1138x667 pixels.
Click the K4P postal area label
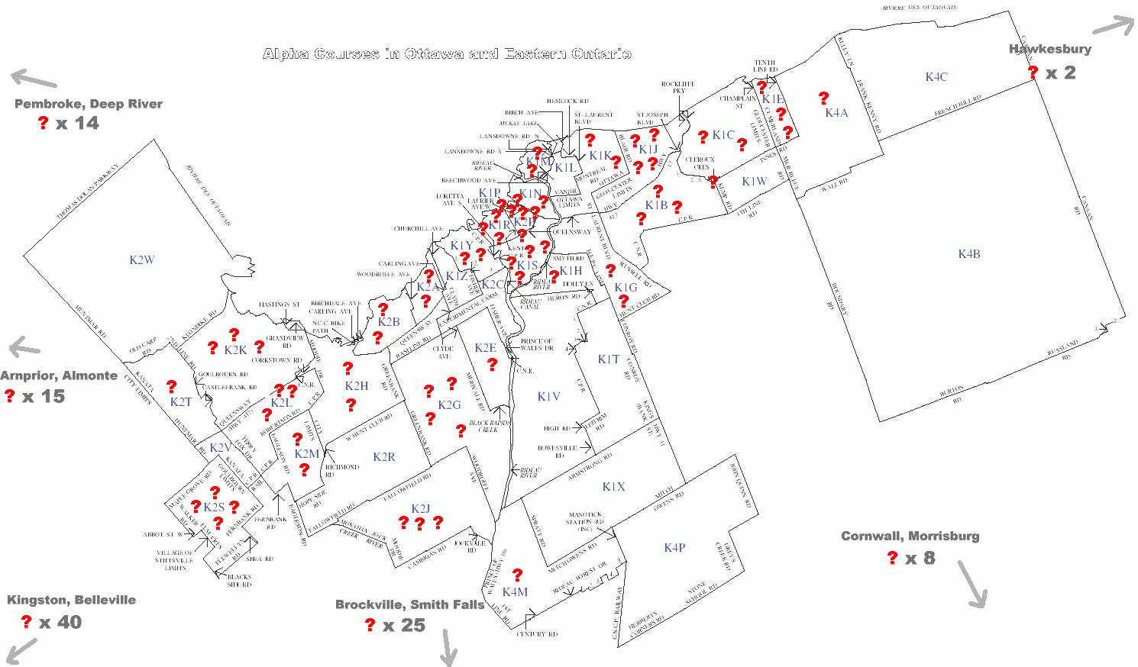click(x=674, y=547)
